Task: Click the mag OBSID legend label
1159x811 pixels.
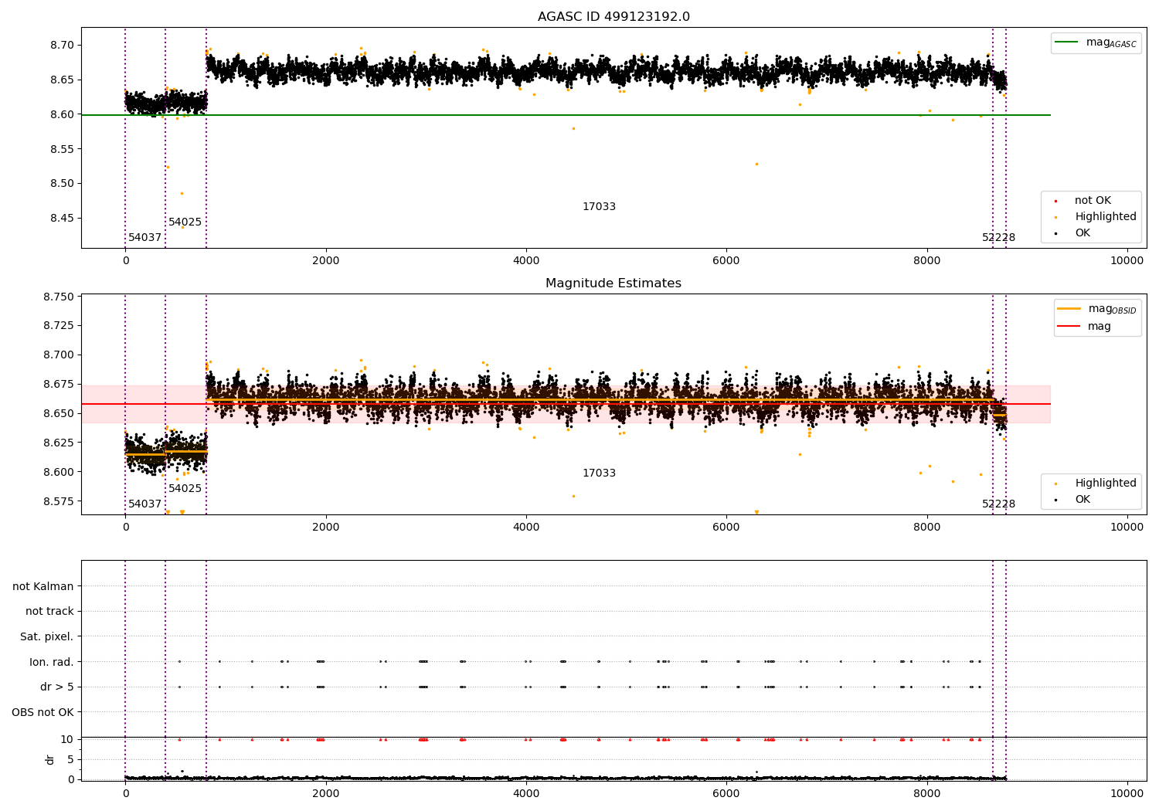Action: point(1112,309)
